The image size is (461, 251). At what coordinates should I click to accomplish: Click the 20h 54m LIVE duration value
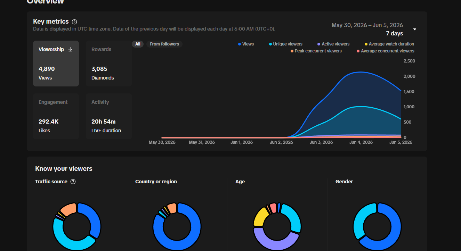coord(104,122)
